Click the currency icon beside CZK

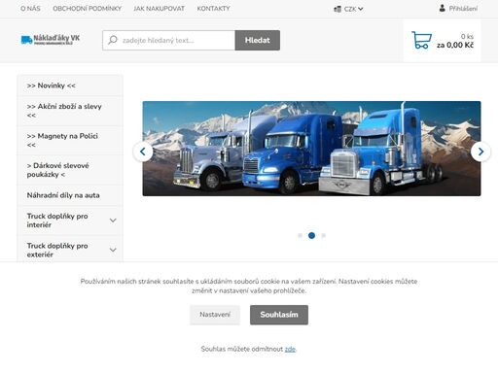tap(338, 9)
